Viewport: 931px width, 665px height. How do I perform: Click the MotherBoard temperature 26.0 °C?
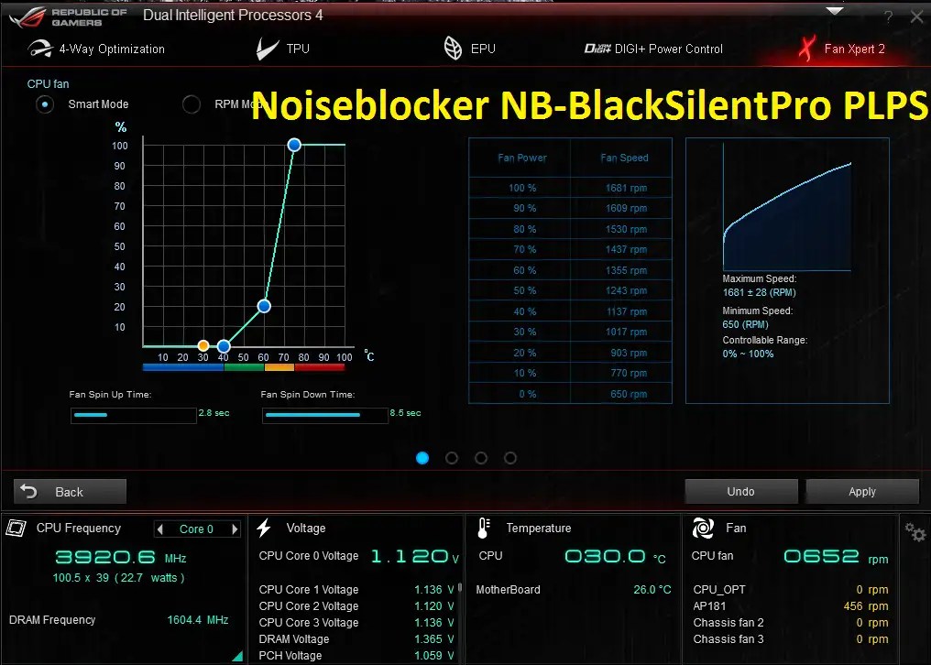coord(652,590)
